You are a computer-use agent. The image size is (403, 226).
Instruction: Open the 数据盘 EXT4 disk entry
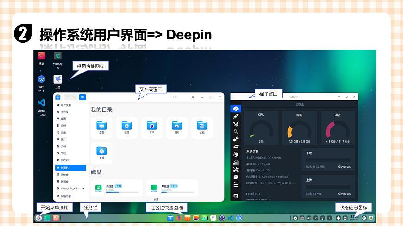[172, 188]
